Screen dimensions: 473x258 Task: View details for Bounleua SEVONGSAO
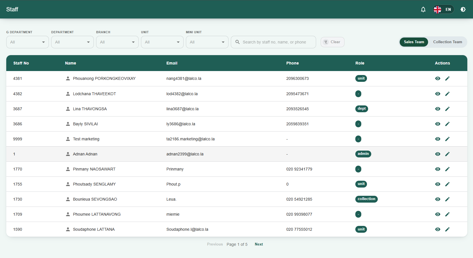coord(438,199)
